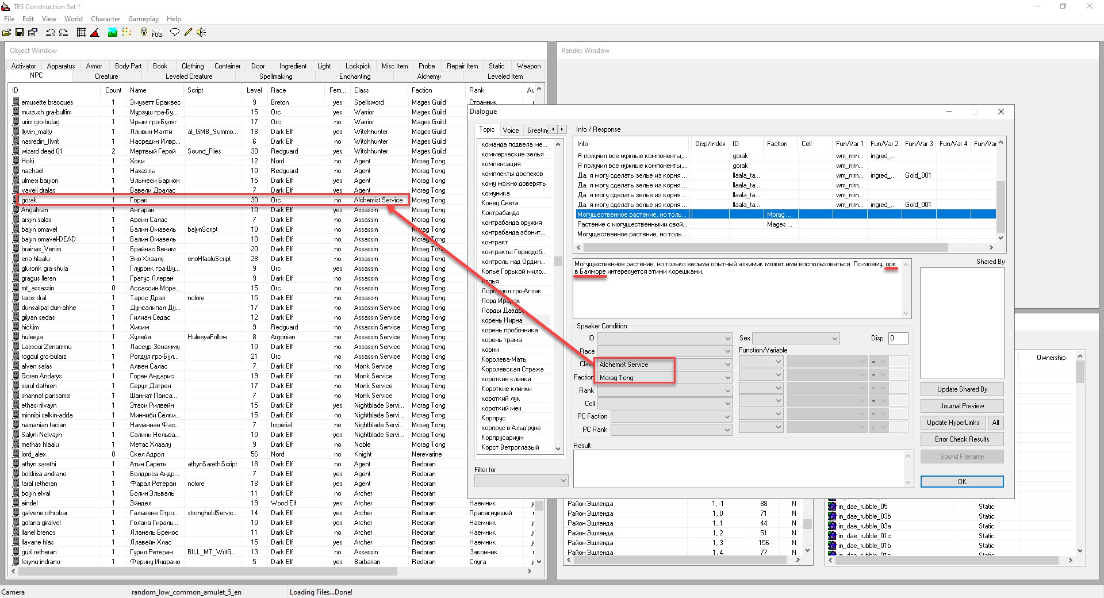Viewport: 1104px width, 598px height.
Task: Select the NPC icon beside gorak
Action: tap(16, 200)
